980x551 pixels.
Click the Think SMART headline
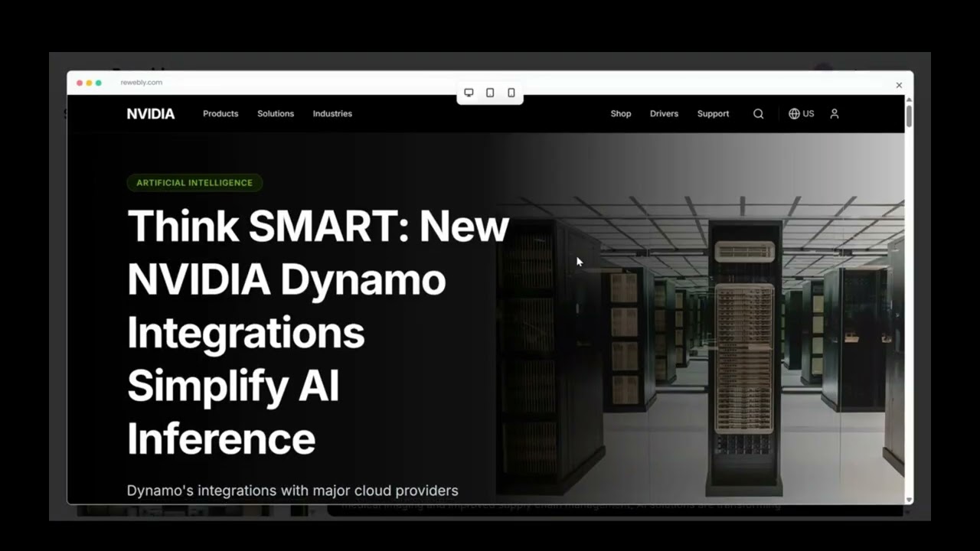(318, 331)
